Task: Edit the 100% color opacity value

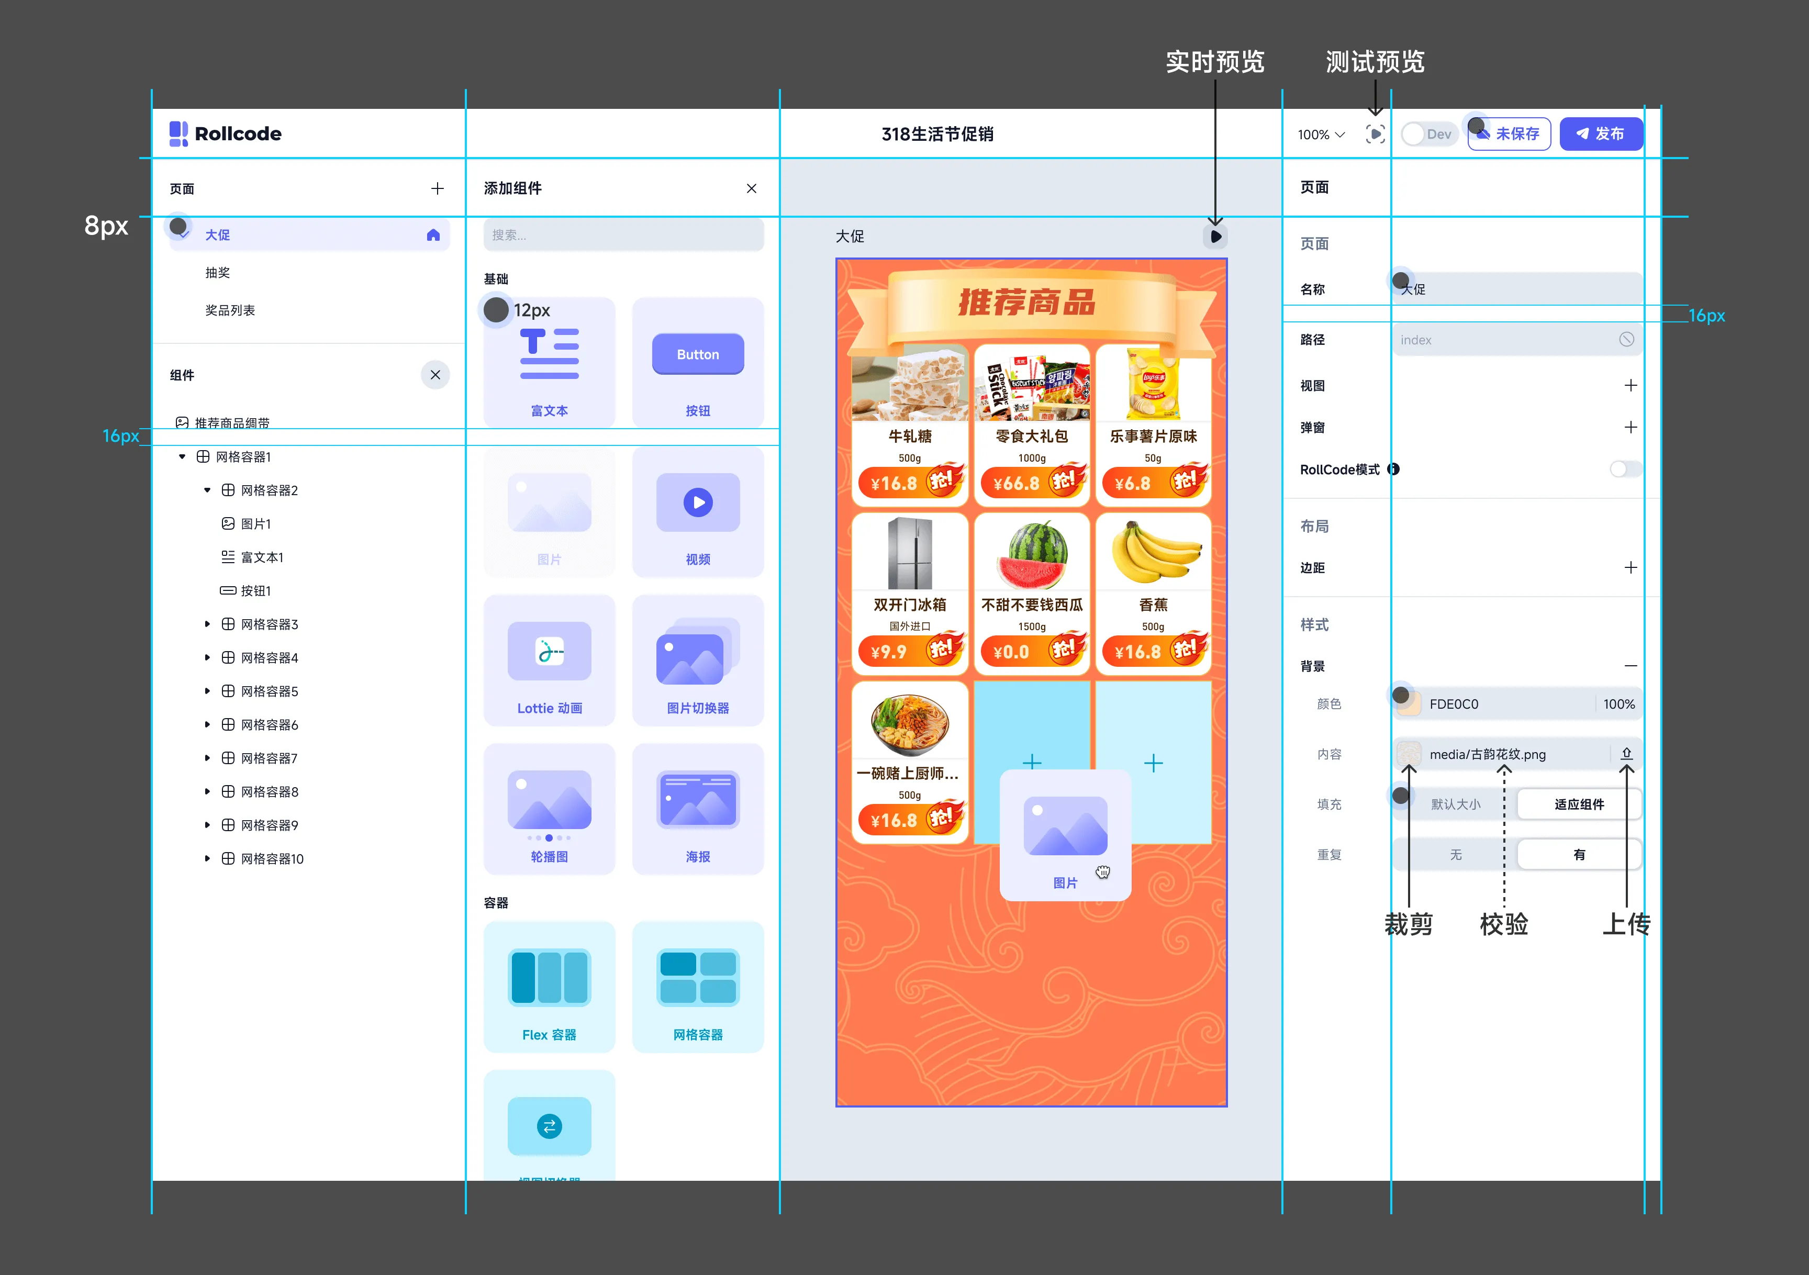Action: point(1618,704)
